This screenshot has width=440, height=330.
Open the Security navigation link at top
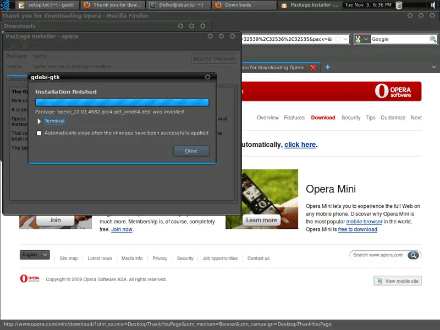tap(351, 118)
